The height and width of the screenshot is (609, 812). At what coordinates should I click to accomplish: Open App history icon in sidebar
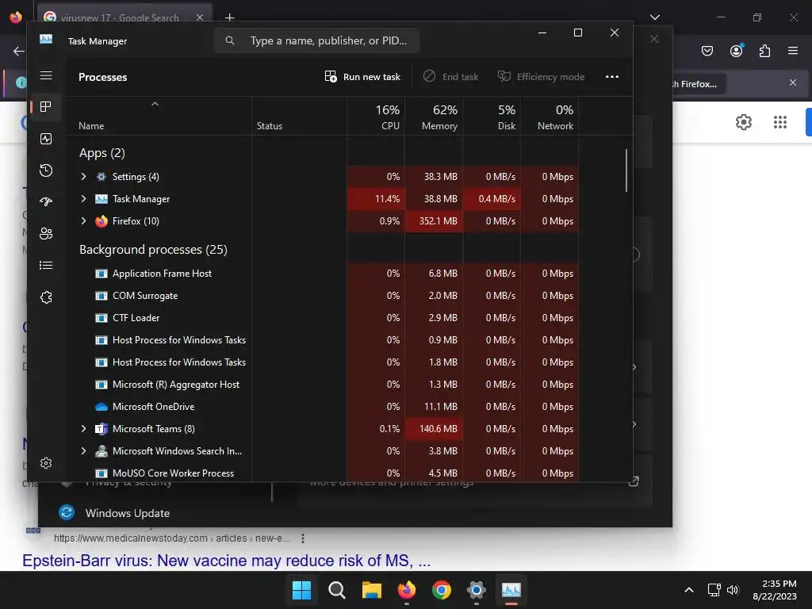tap(46, 170)
